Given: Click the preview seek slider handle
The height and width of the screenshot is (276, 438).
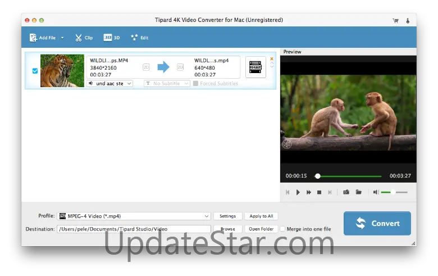Looking at the screenshot, I should (x=318, y=176).
